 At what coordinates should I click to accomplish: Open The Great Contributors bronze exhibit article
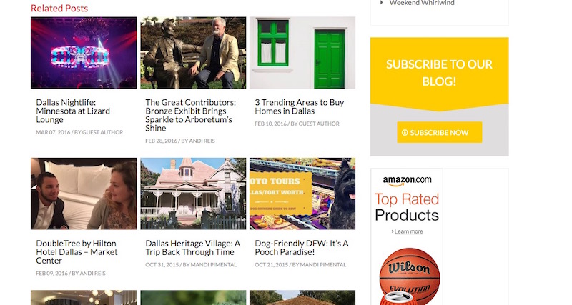(190, 115)
